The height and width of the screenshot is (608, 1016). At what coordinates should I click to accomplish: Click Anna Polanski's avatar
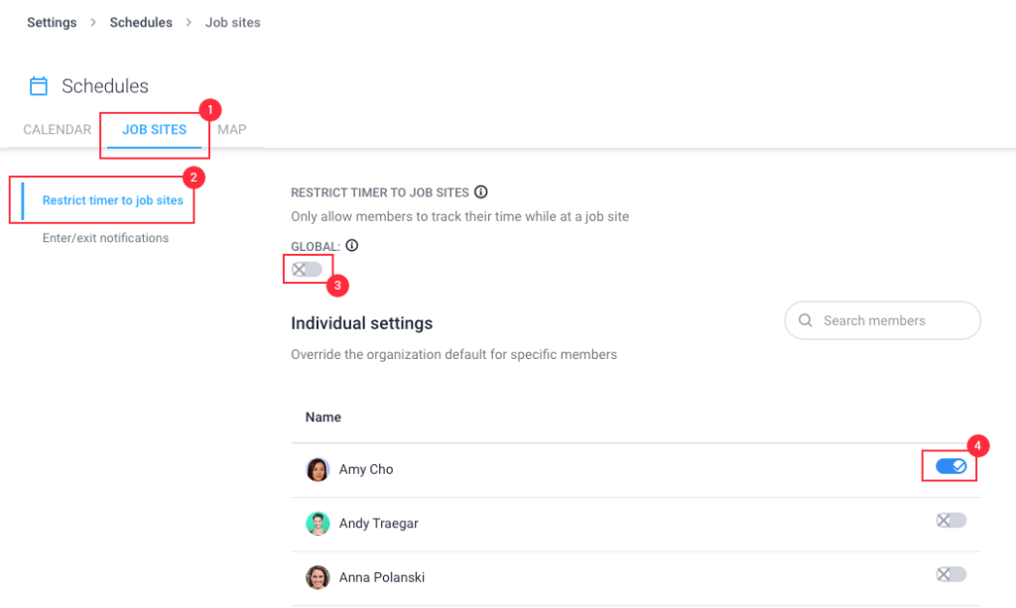[317, 577]
